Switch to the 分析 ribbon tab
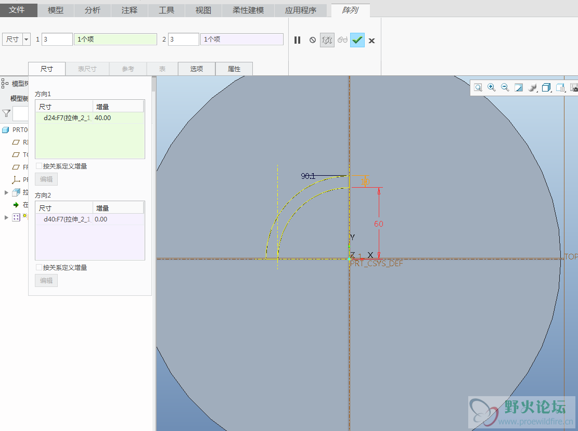578x431 pixels. point(93,10)
